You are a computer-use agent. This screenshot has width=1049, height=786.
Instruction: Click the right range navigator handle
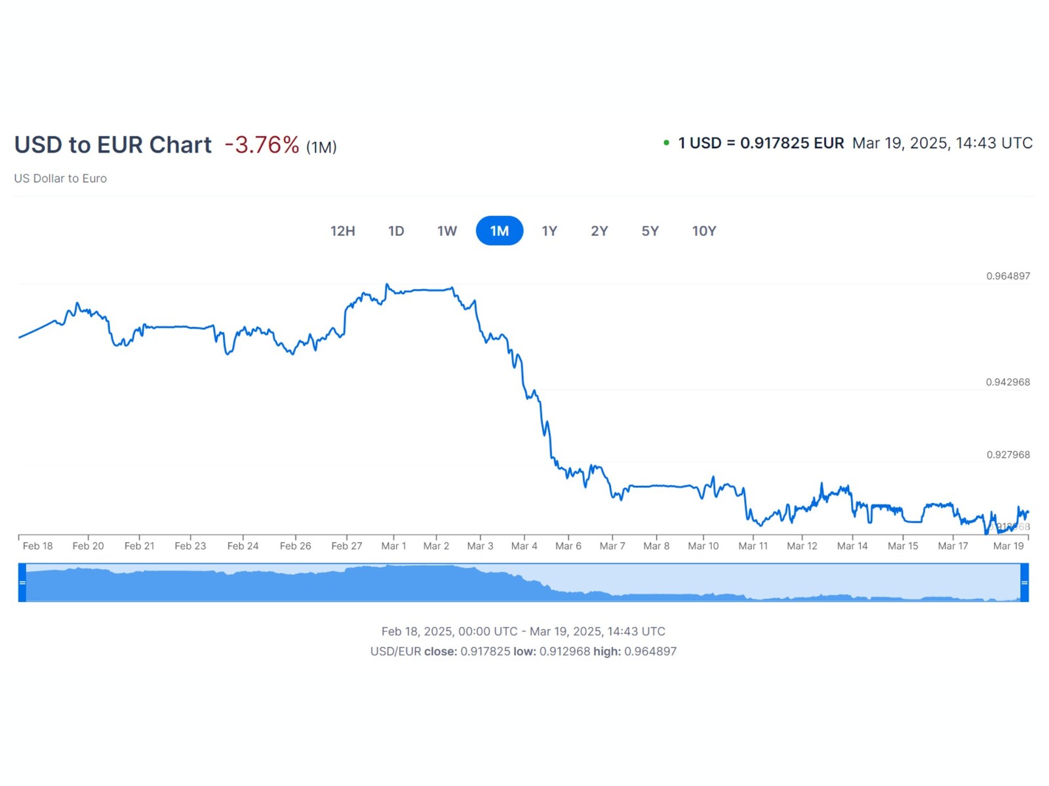1024,582
